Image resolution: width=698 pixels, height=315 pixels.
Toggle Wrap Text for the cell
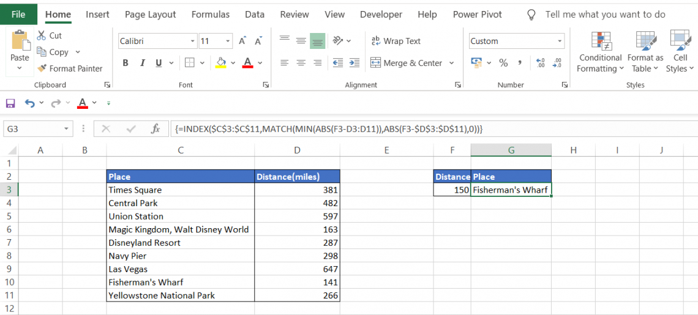click(x=396, y=41)
